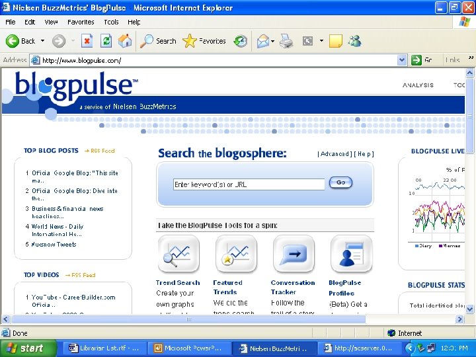The height and width of the screenshot is (357, 476).
Task: Open the BlogPulse Profiles tool icon
Action: click(351, 254)
